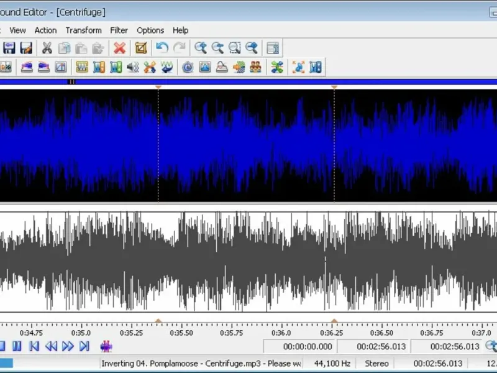Open the Transform menu
Screen dimensions: 497x373
click(x=83, y=30)
